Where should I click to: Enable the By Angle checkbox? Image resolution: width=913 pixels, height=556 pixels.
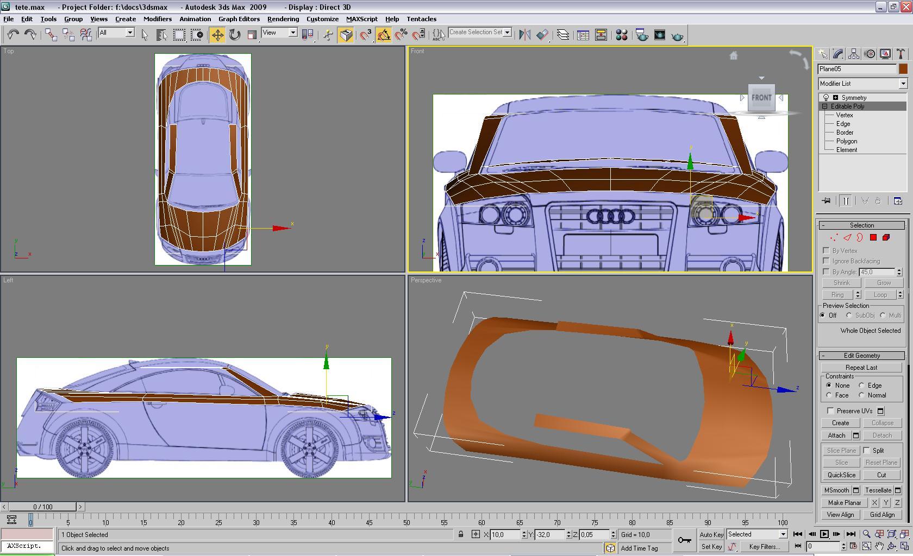pos(827,271)
